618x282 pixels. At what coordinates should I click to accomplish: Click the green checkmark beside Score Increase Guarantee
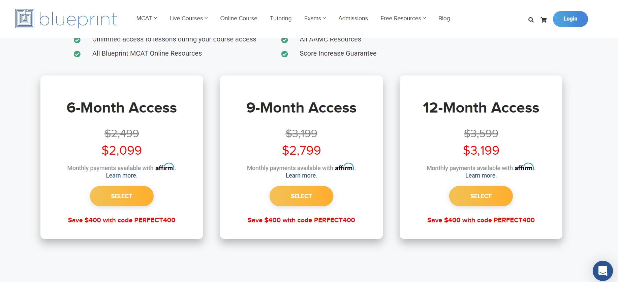(x=284, y=54)
